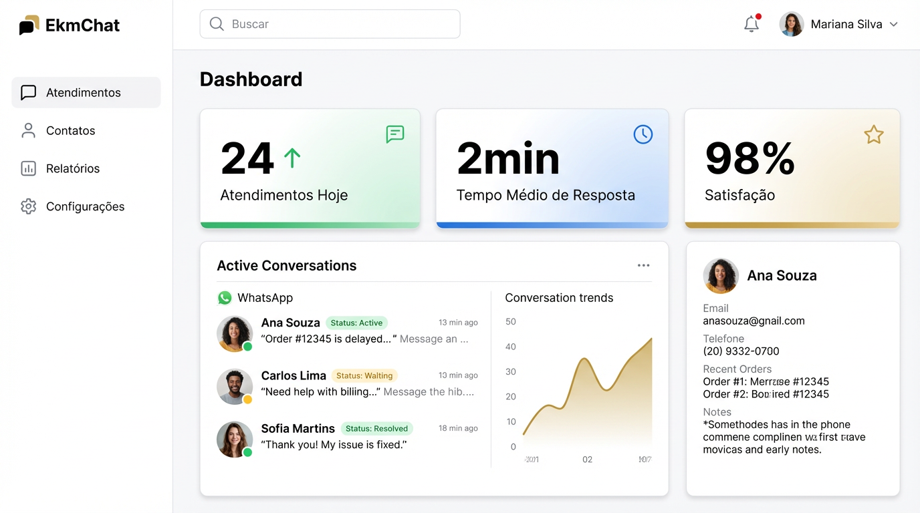Open Configurações in sidebar
The height and width of the screenshot is (513, 920).
[x=86, y=206]
